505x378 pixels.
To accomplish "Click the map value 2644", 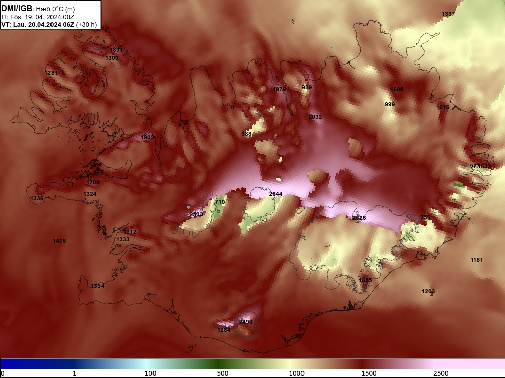I will tap(276, 194).
